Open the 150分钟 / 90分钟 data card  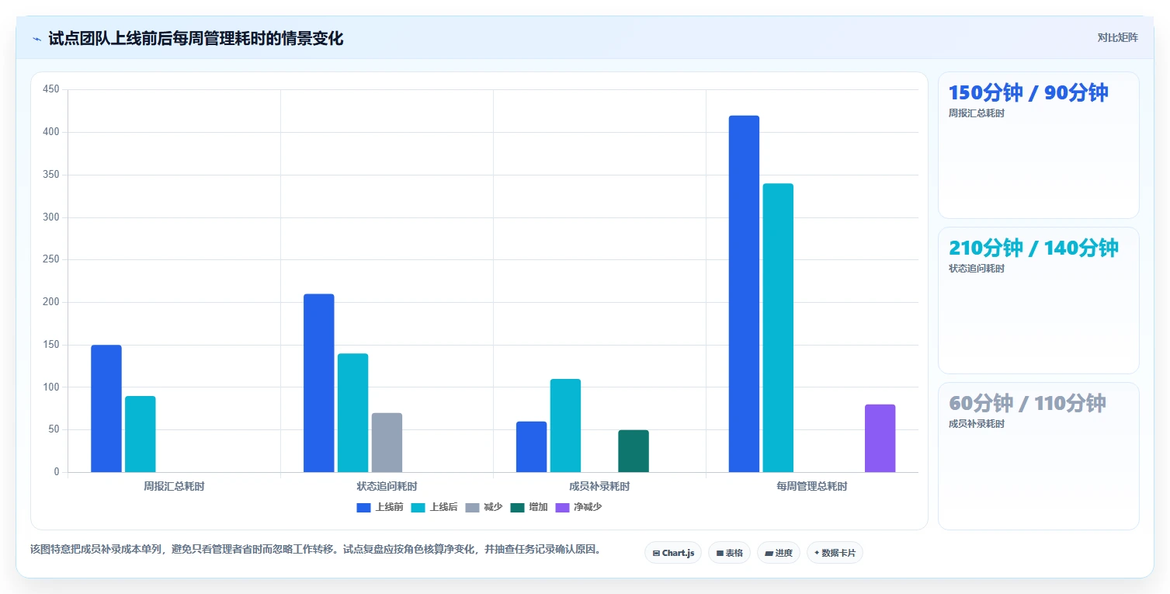point(1039,145)
